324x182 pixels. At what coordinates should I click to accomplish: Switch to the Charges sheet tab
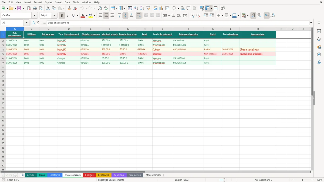point(89,175)
